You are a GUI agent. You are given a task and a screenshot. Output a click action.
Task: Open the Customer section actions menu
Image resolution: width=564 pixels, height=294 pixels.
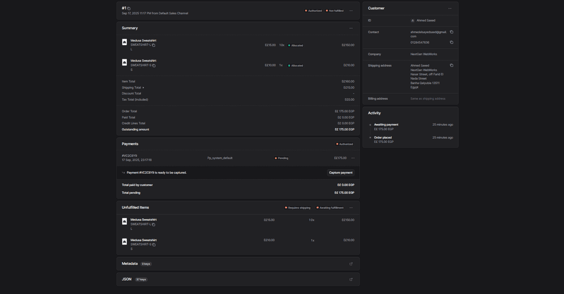pyautogui.click(x=449, y=8)
